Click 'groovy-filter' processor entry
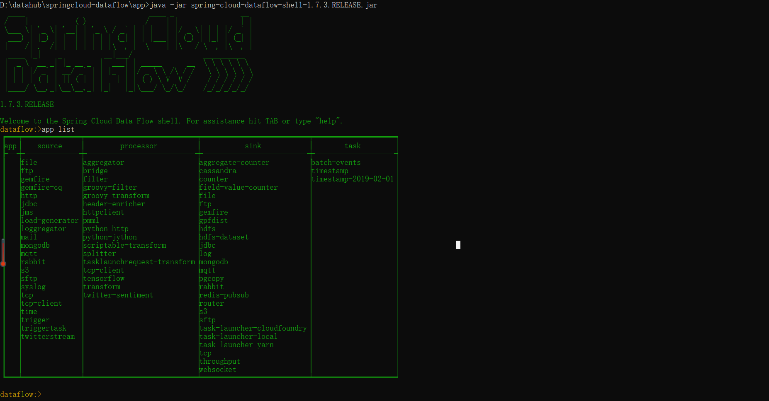This screenshot has width=769, height=401. click(110, 187)
